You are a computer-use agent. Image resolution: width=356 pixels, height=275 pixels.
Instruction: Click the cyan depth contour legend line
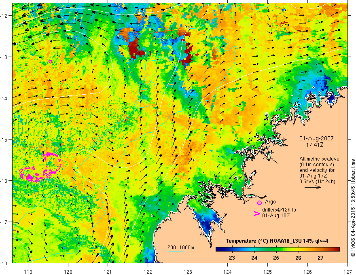[176, 252]
